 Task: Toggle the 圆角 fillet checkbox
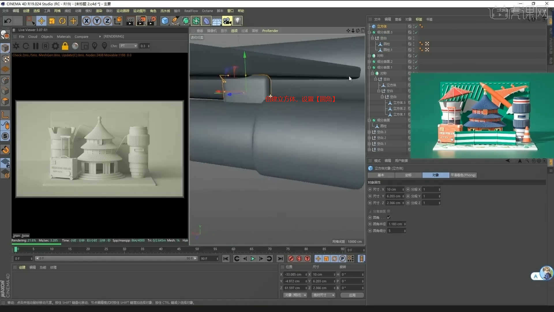pos(389,218)
